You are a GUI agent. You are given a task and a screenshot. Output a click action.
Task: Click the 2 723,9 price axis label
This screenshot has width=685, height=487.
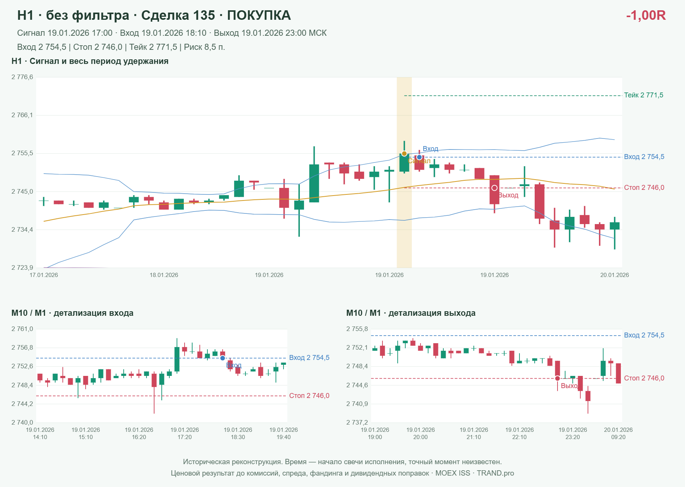coord(22,268)
